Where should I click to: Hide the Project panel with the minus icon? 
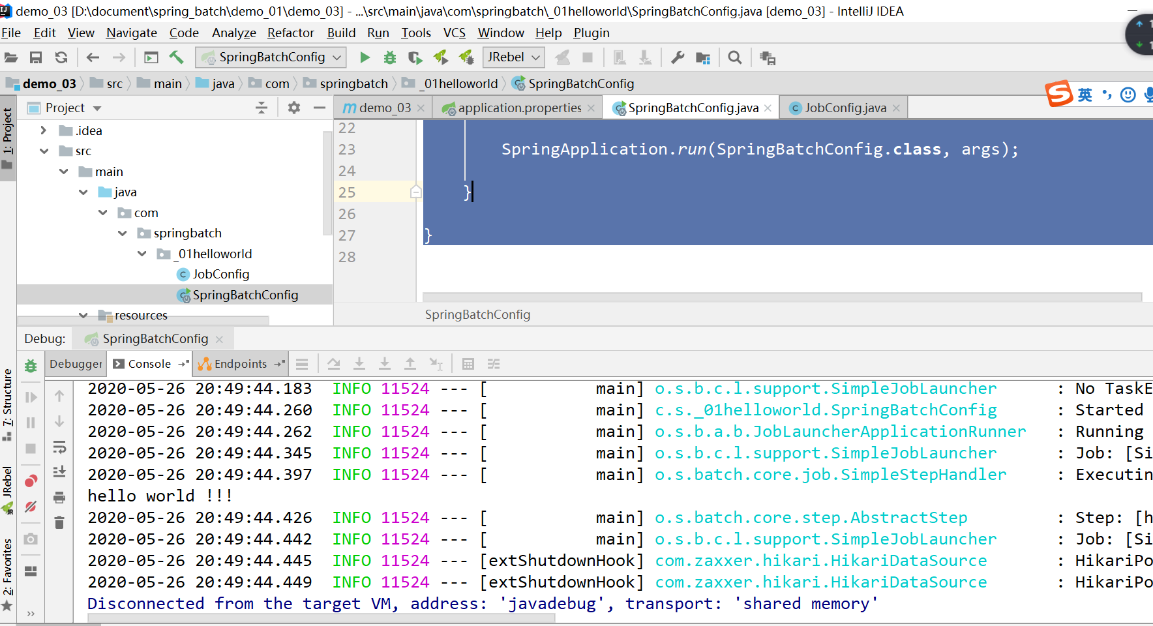320,108
